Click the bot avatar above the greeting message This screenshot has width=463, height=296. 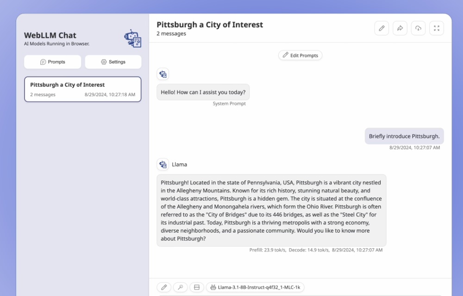point(163,74)
